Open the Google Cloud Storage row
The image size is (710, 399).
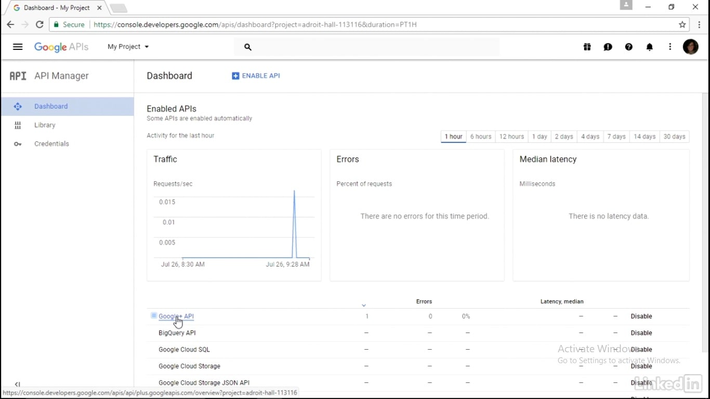tap(189, 366)
